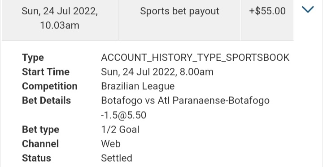Click the transaction date Sun, 24 Jul 2022, 10.03am cell
323x167 pixels.
[60, 18]
